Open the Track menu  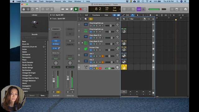41,1
